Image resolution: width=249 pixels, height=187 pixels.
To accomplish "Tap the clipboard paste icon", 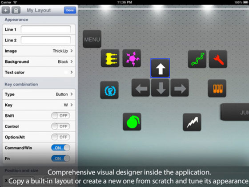I will (16, 10).
